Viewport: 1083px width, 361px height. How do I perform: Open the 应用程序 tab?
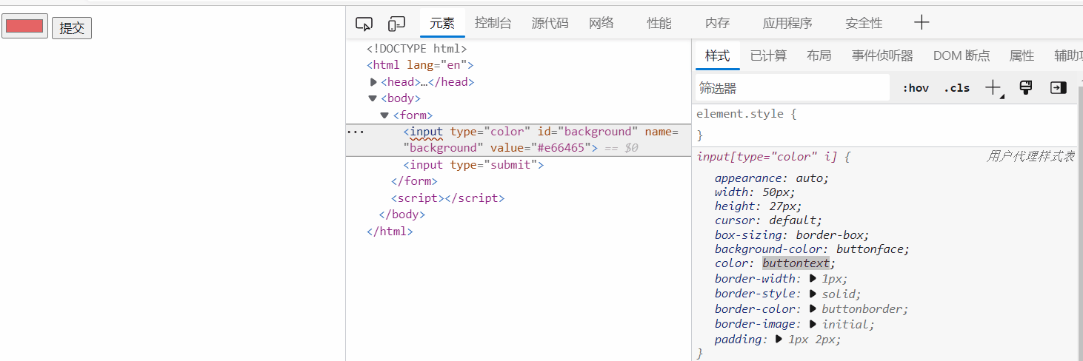click(x=787, y=23)
